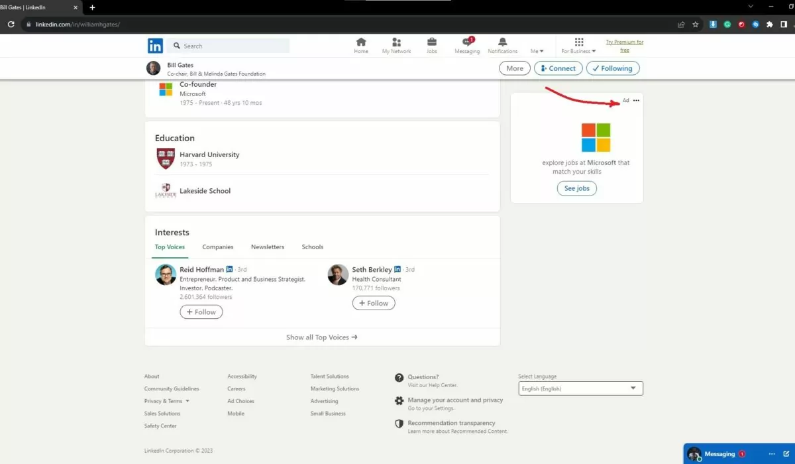Viewport: 795px width, 464px height.
Task: Toggle the browser side panel icon
Action: point(783,25)
